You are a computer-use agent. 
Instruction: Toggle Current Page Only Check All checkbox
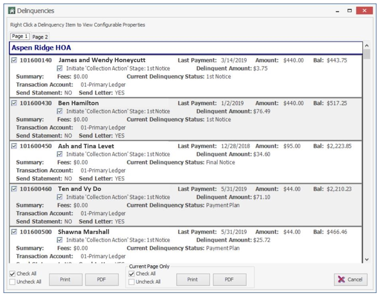[x=131, y=274]
